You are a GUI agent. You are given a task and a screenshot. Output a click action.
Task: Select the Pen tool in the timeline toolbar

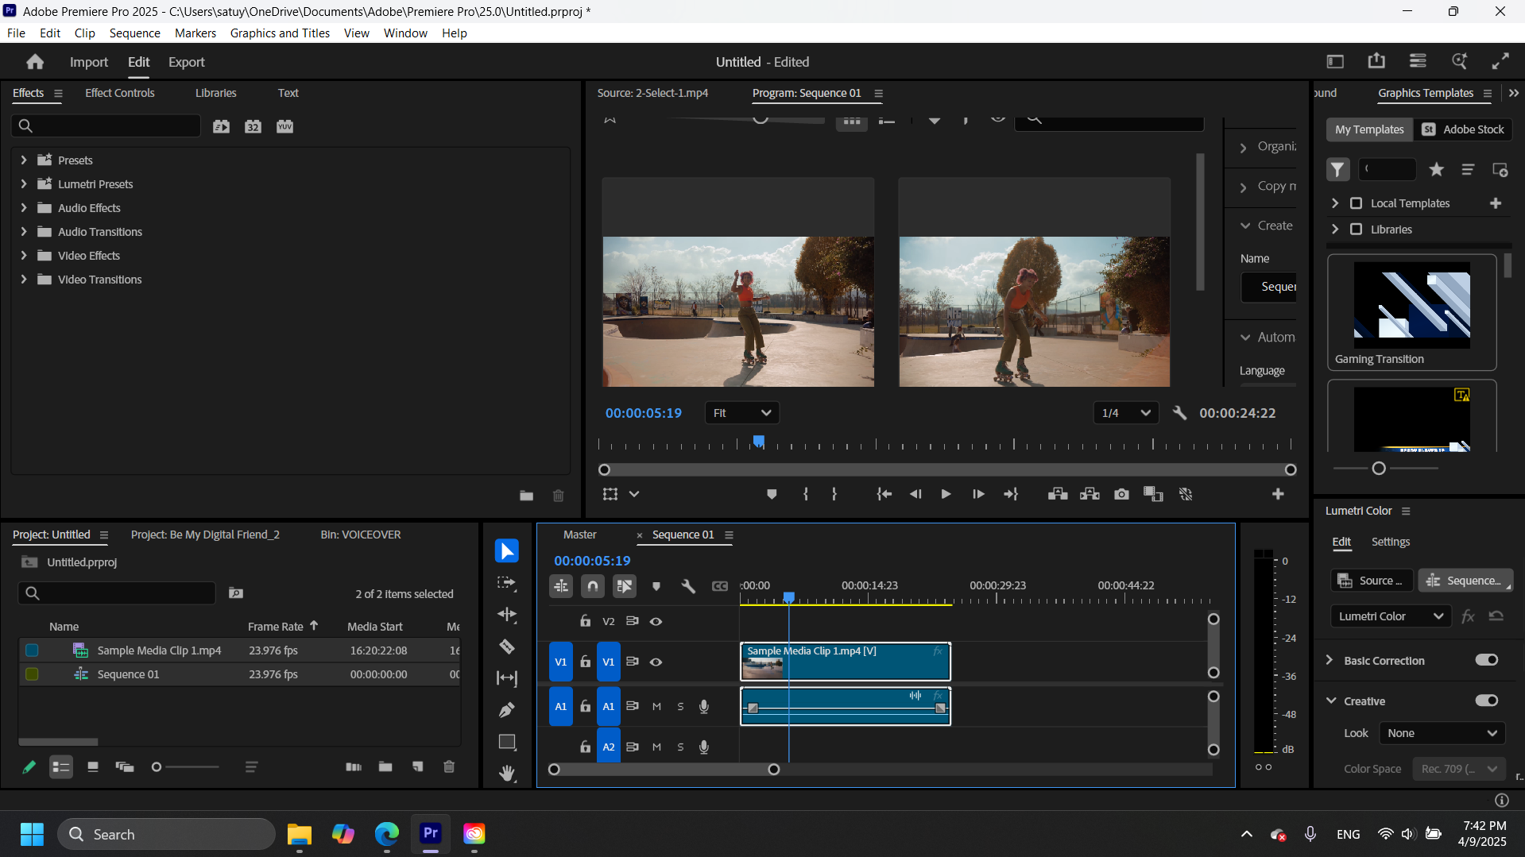click(x=507, y=709)
